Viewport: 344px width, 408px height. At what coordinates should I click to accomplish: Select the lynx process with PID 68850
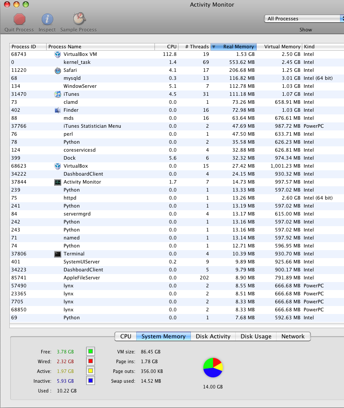click(x=177, y=310)
